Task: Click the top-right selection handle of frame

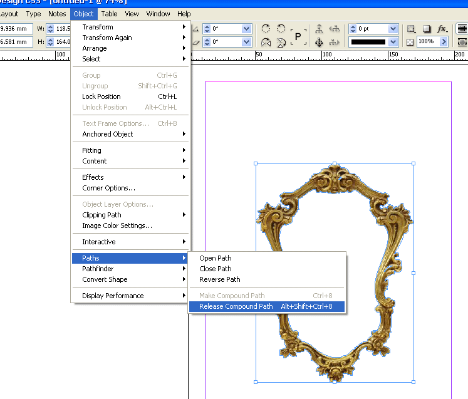Action: 413,163
